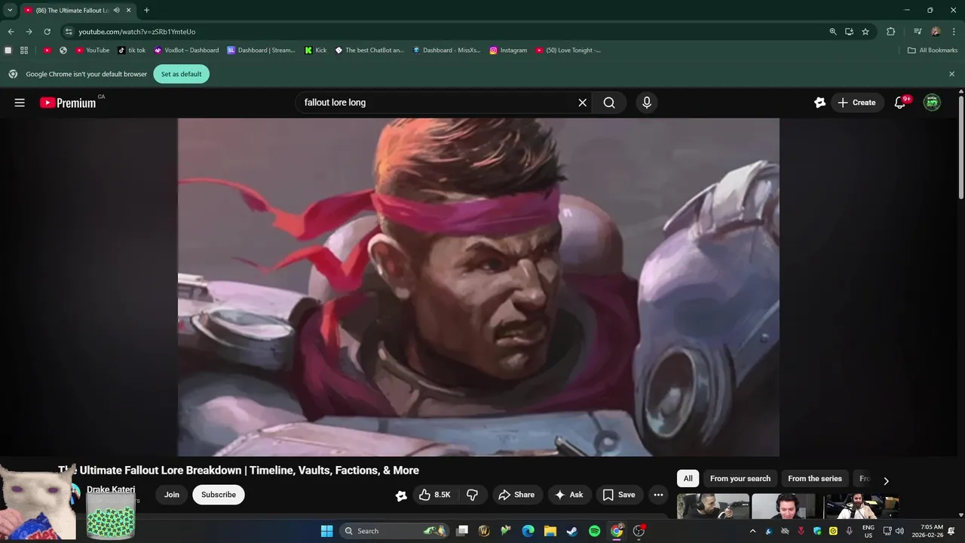Open the Drake Kateri channel link

(x=111, y=489)
